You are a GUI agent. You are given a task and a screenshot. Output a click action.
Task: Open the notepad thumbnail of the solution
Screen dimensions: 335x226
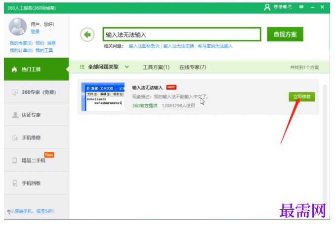click(103, 97)
